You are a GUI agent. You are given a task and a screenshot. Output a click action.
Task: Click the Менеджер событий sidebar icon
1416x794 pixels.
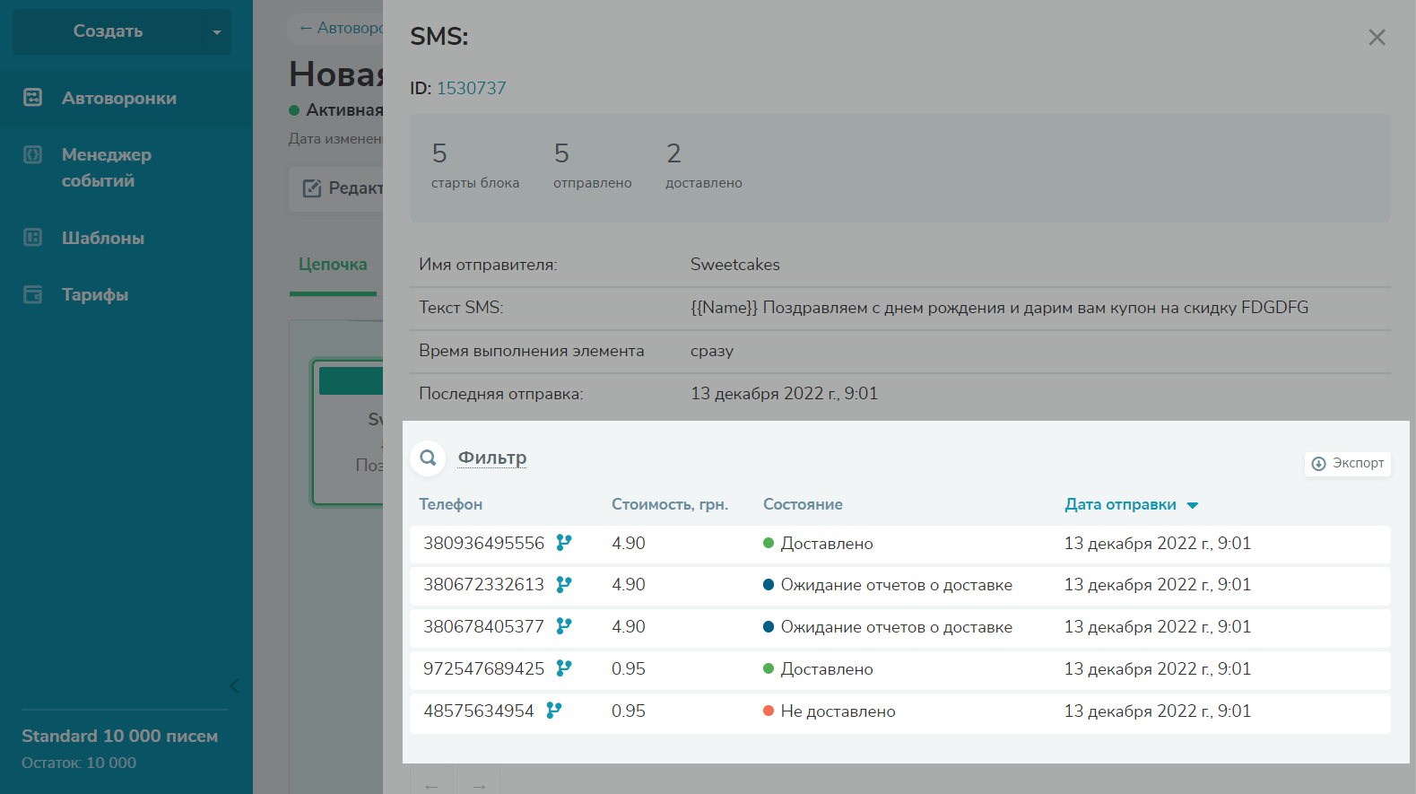(33, 154)
